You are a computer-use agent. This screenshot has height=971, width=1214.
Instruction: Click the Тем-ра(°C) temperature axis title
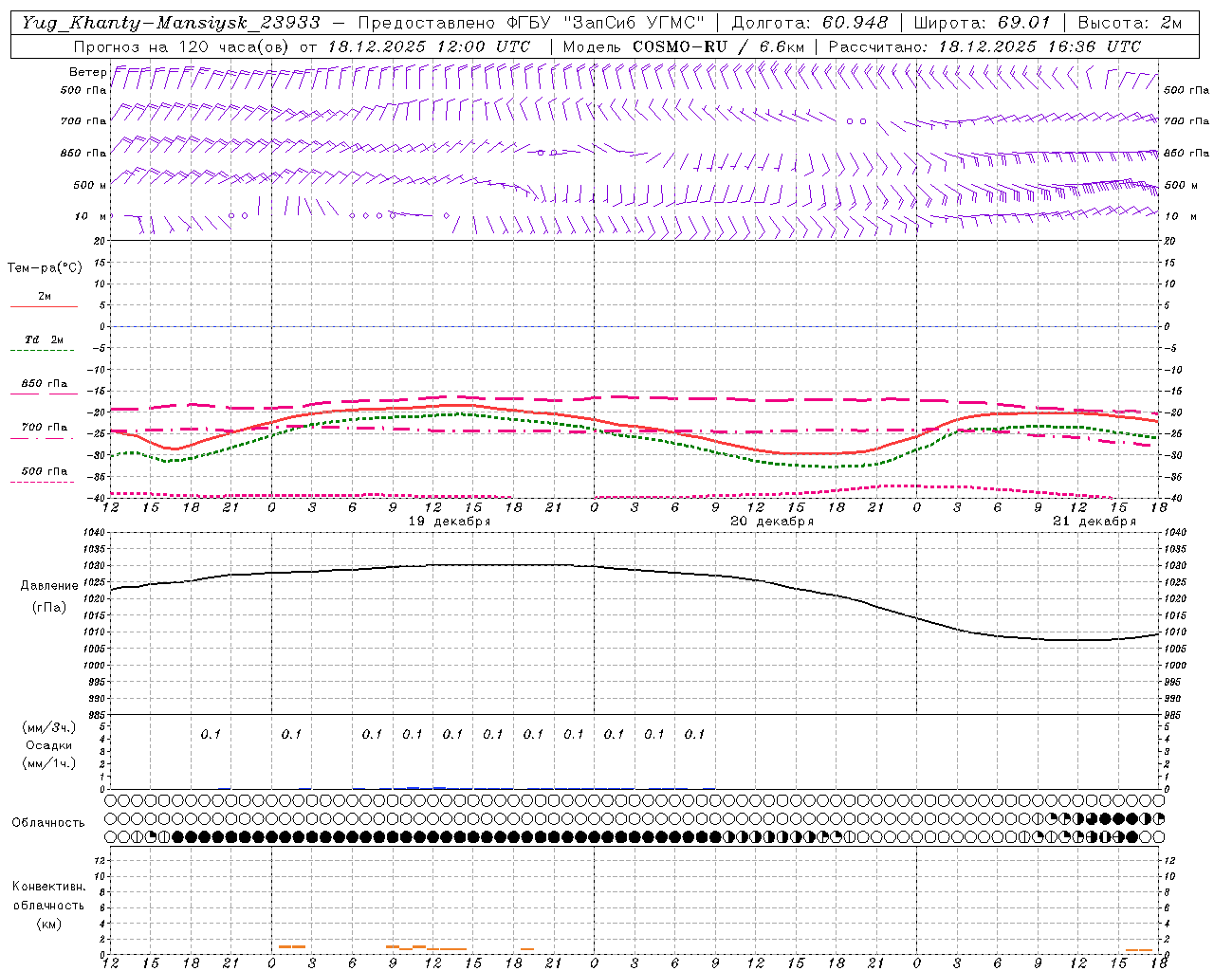45,267
